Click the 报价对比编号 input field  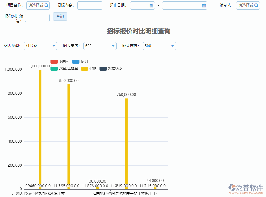(x=37, y=18)
